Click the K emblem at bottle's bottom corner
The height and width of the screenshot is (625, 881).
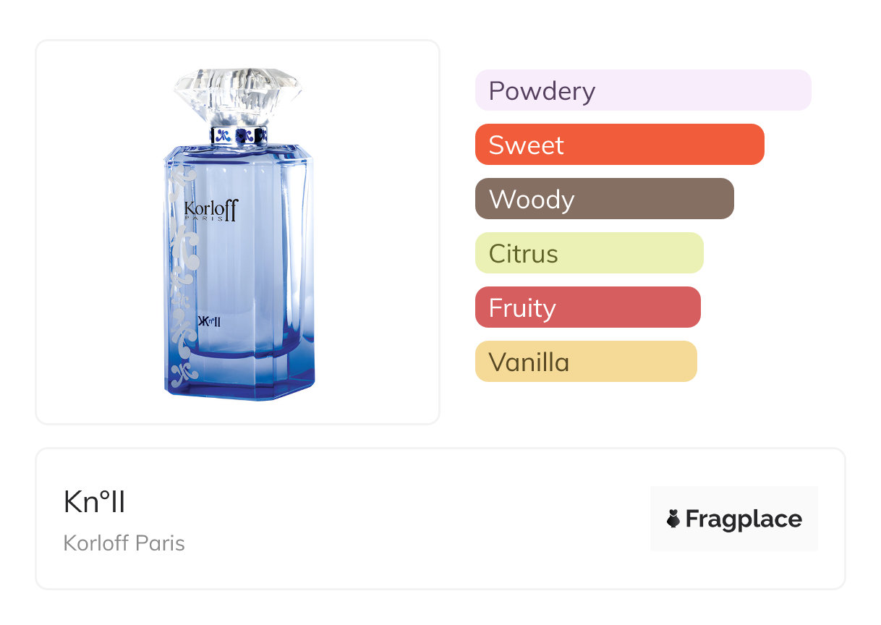[182, 372]
